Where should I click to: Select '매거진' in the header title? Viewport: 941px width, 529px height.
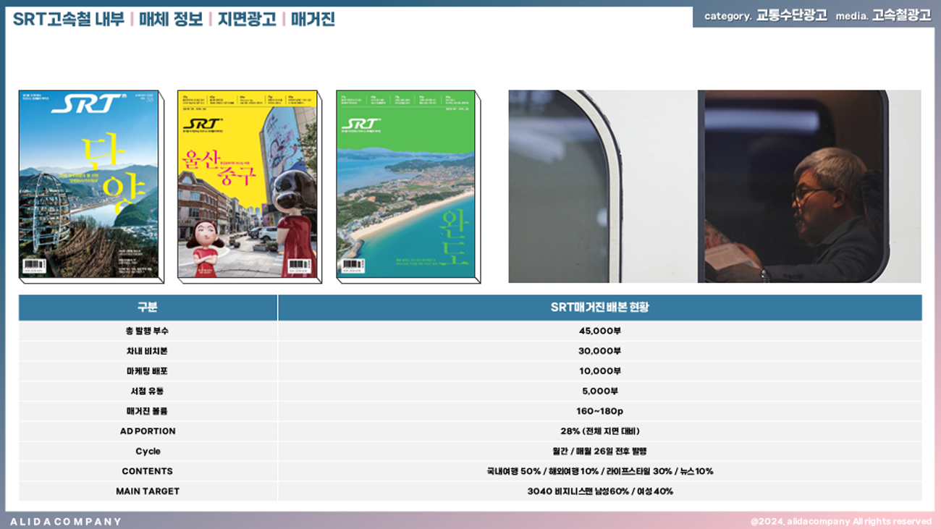[313, 20]
